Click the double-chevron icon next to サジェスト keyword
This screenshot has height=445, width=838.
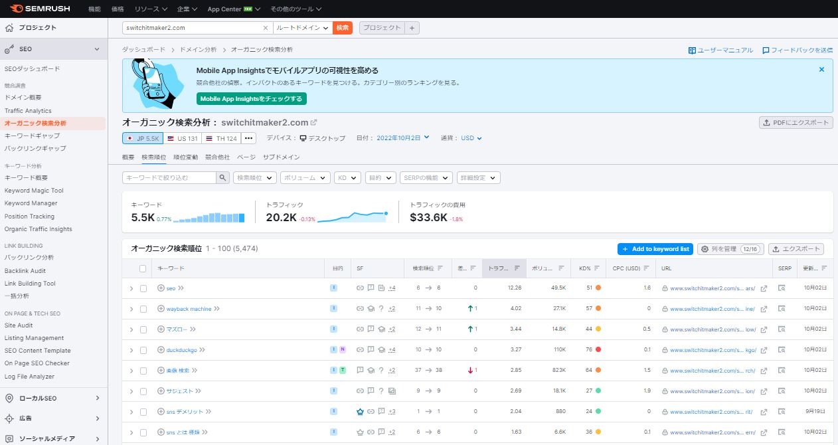click(198, 391)
